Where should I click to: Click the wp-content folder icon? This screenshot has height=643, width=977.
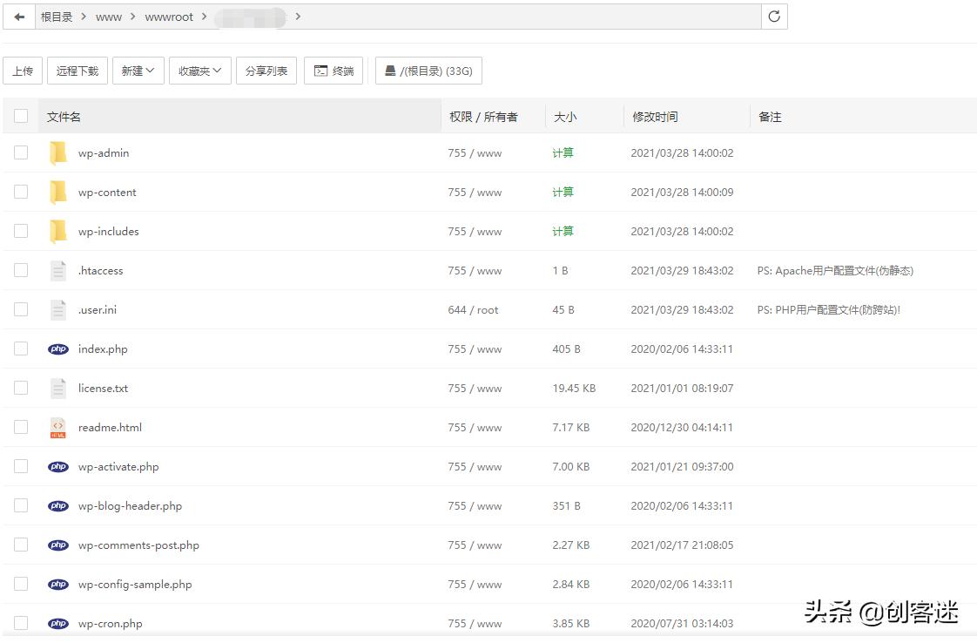click(58, 193)
